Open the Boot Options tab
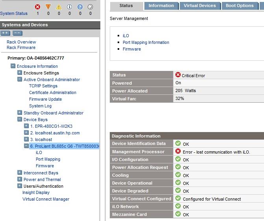Viewport: 264px width, 221px height. [240, 6]
